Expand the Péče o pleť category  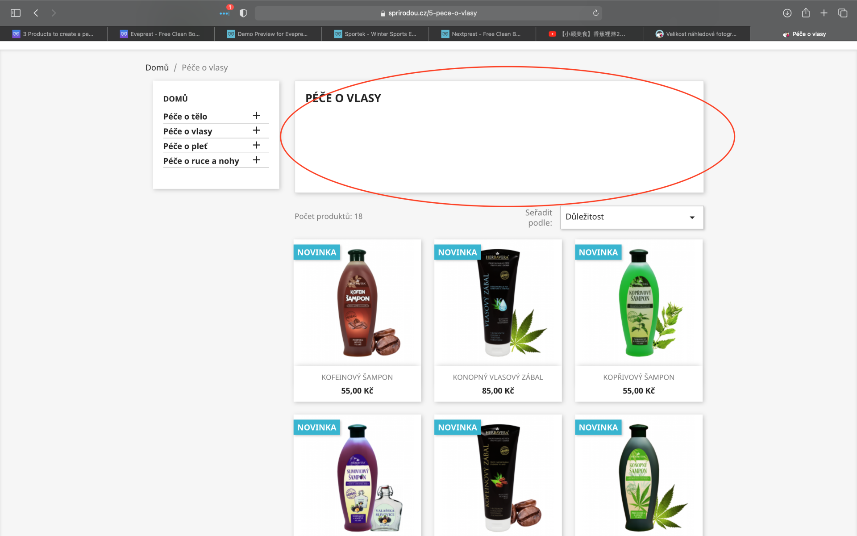coord(256,145)
